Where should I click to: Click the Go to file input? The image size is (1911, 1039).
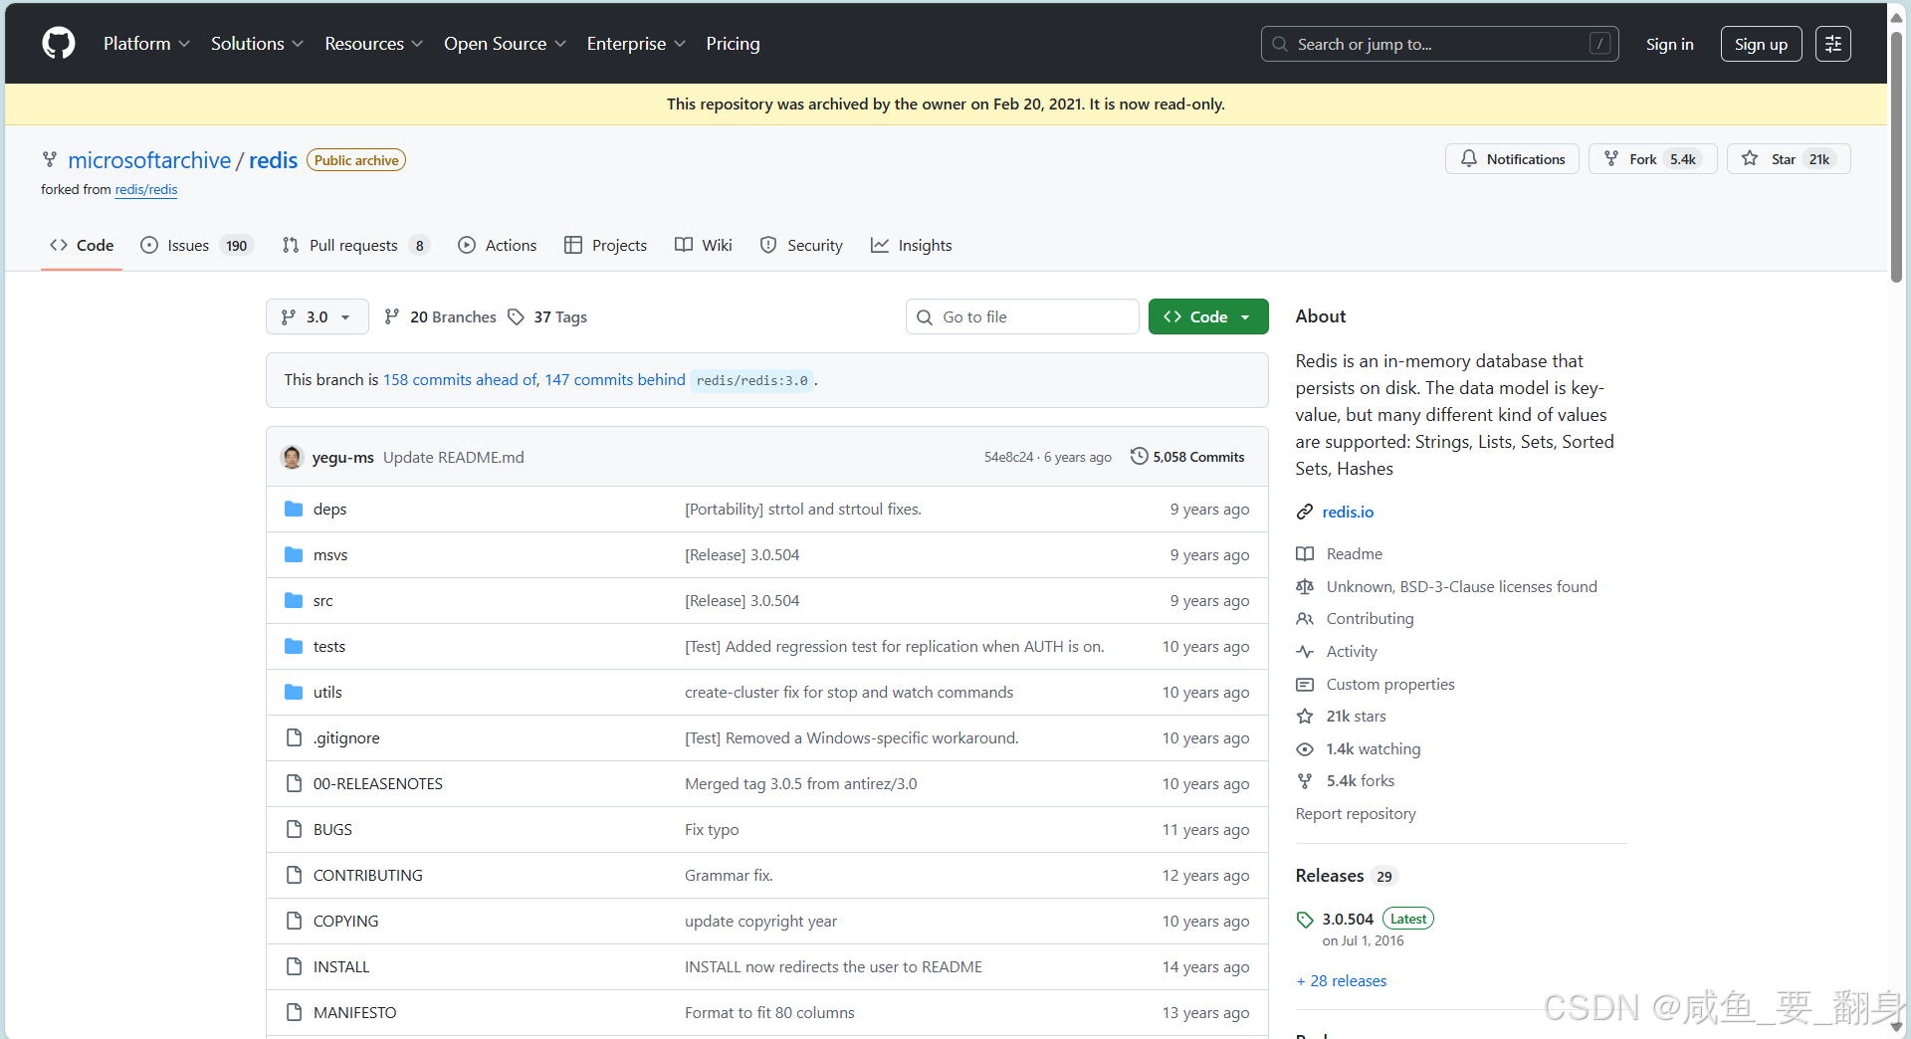pyautogui.click(x=1022, y=316)
